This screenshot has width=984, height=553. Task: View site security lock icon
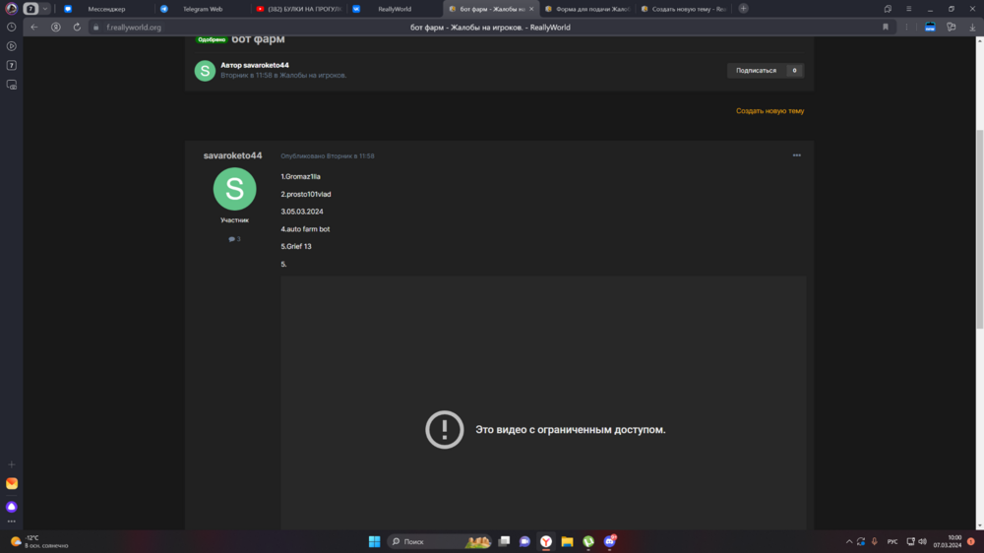point(96,27)
